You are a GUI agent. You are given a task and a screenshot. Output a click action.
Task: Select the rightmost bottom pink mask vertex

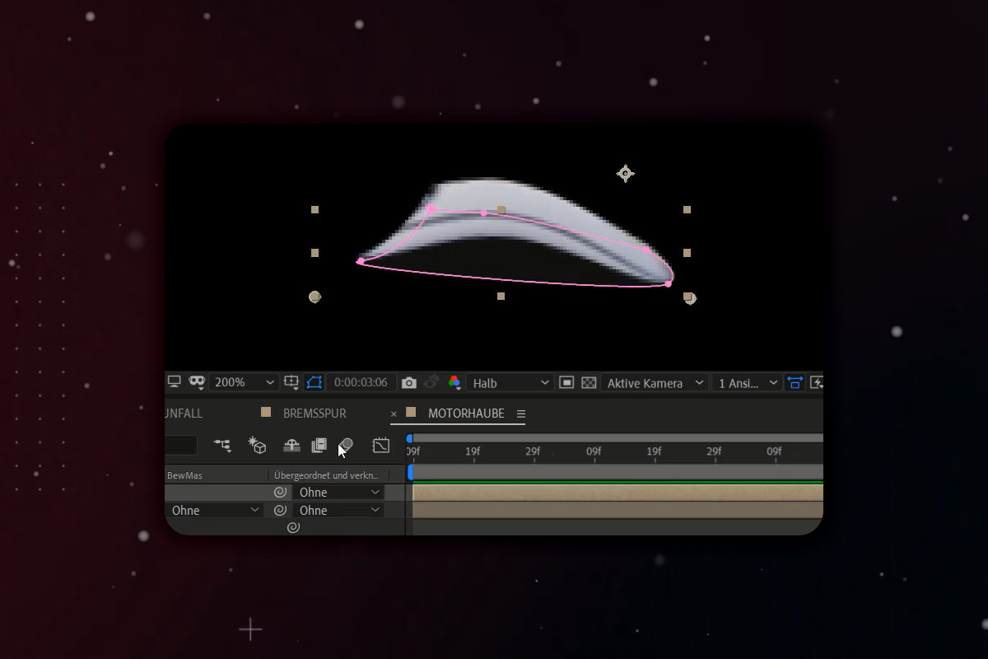668,283
